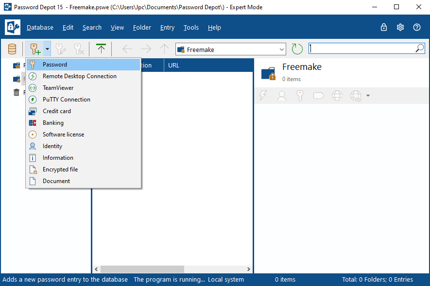Open the Folder menu

142,27
